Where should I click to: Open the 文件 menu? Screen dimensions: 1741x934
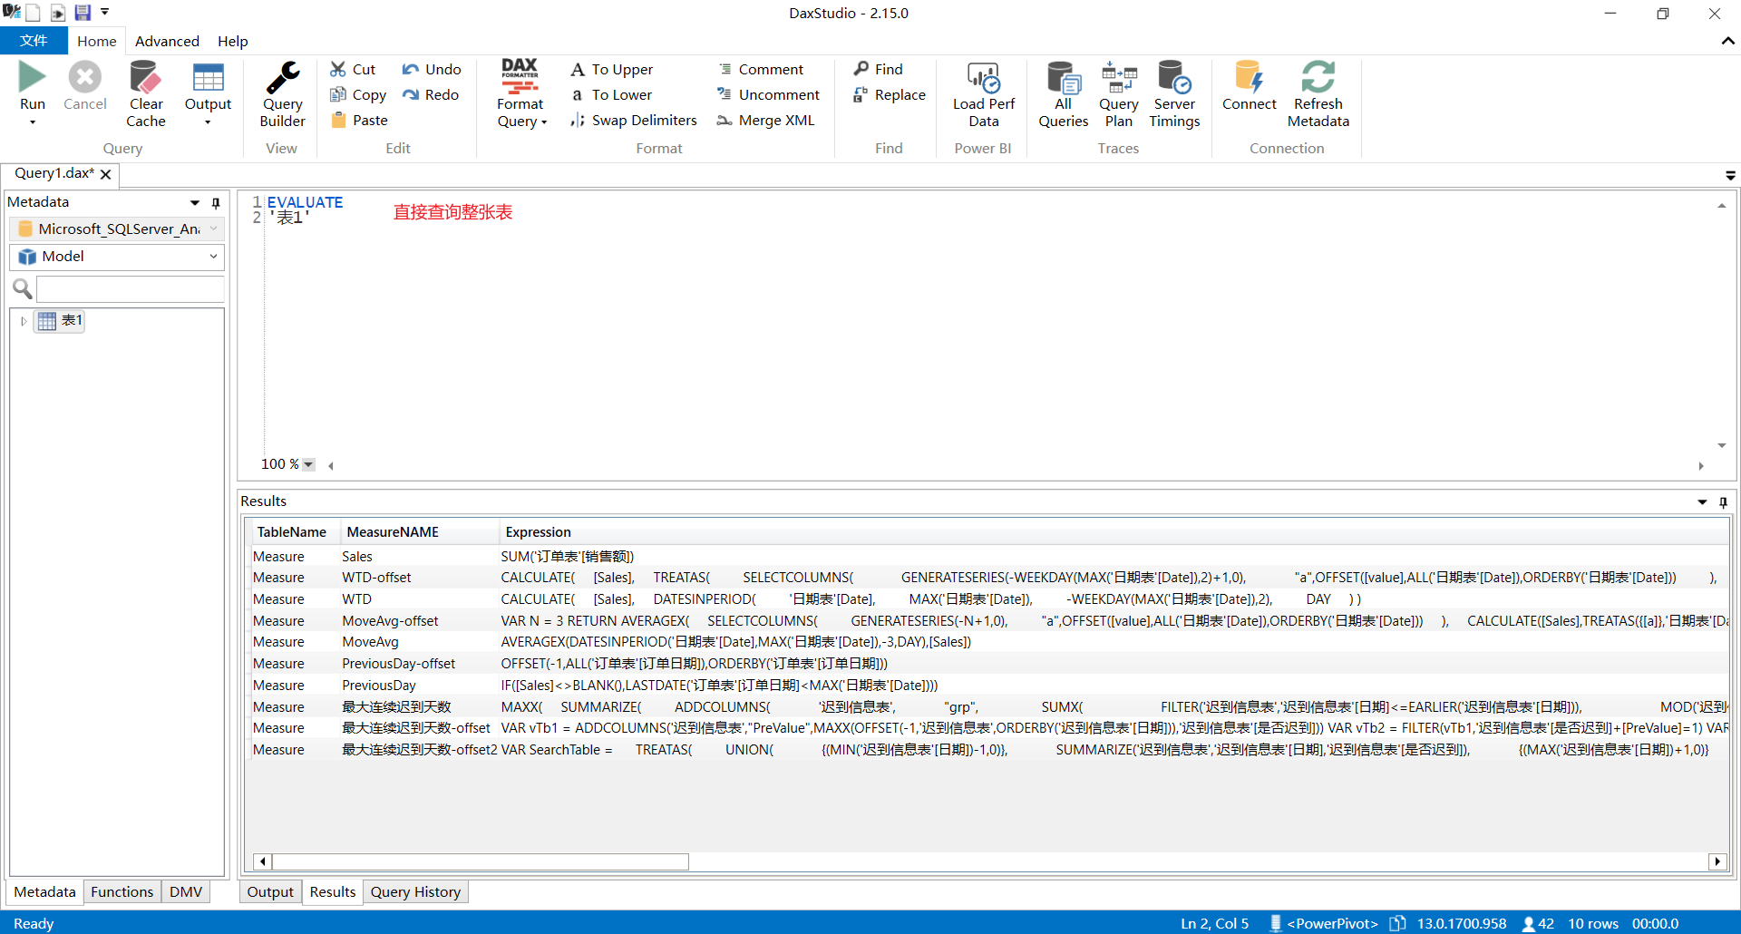point(34,41)
